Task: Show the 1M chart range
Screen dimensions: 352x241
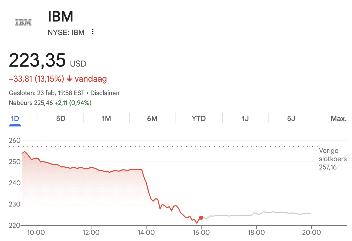Action: [x=106, y=119]
